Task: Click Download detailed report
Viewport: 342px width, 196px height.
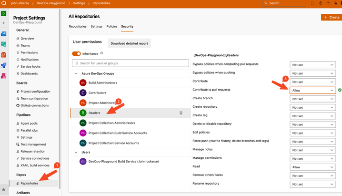Action: (x=129, y=43)
